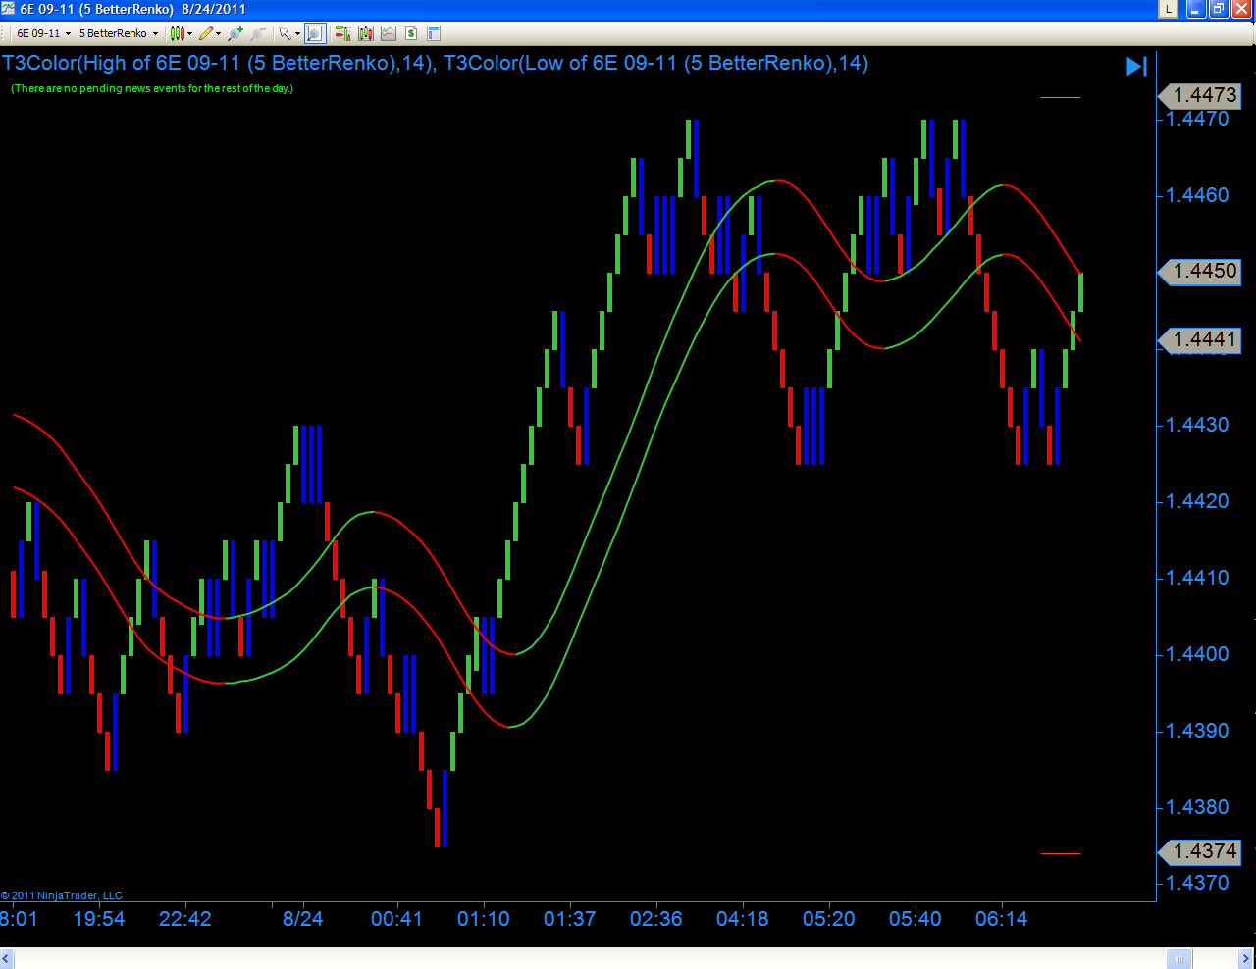Image resolution: width=1256 pixels, height=969 pixels.
Task: Click the application icon in title bar
Action: (x=8, y=9)
